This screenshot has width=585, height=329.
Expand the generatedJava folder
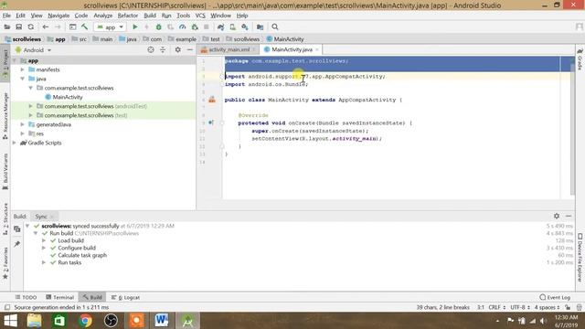[22, 124]
